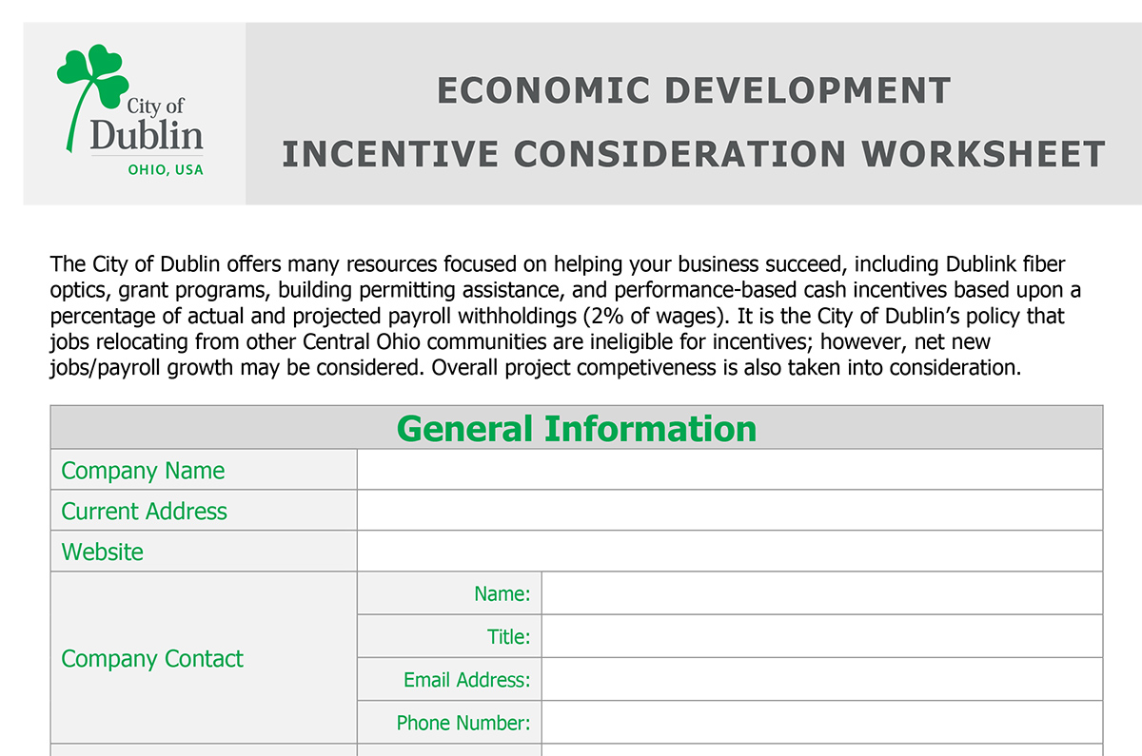Click the 'Company Contact' label cell
Viewport: 1142px width, 756px height.
click(204, 657)
